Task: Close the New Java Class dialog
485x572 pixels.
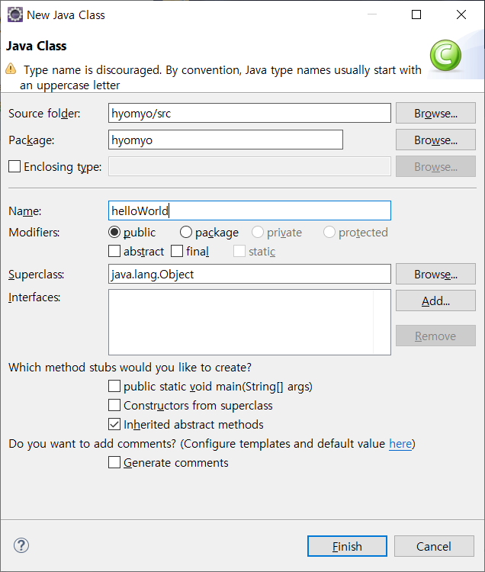Action: 461,14
